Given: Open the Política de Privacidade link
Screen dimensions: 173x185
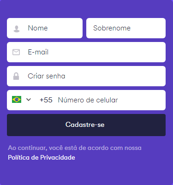Looking at the screenshot, I should point(42,157).
